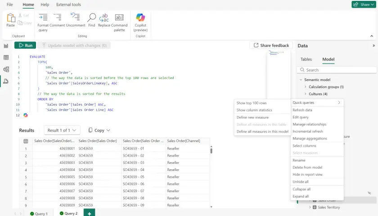378x216 pixels.
Task: Open Quick queries submenu arrow
Action: [339, 103]
